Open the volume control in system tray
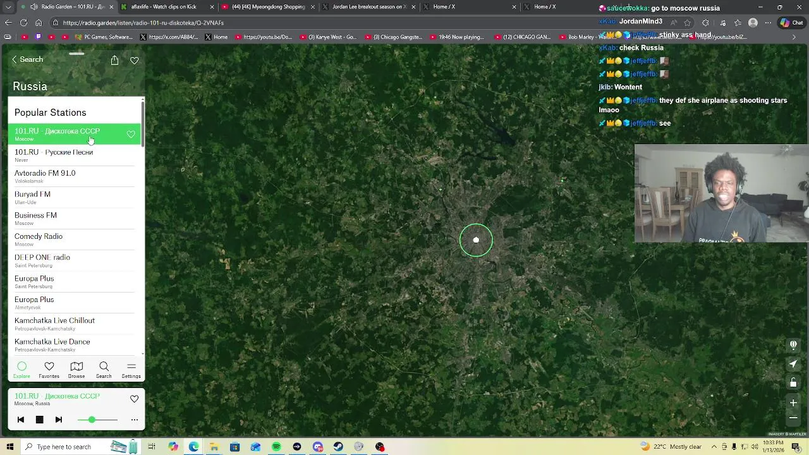The width and height of the screenshot is (809, 455). click(x=755, y=447)
